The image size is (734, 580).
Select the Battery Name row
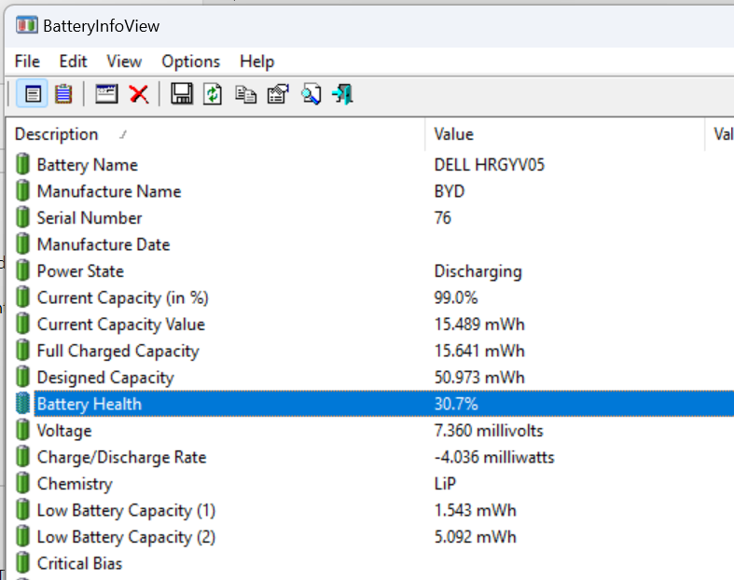[370, 164]
